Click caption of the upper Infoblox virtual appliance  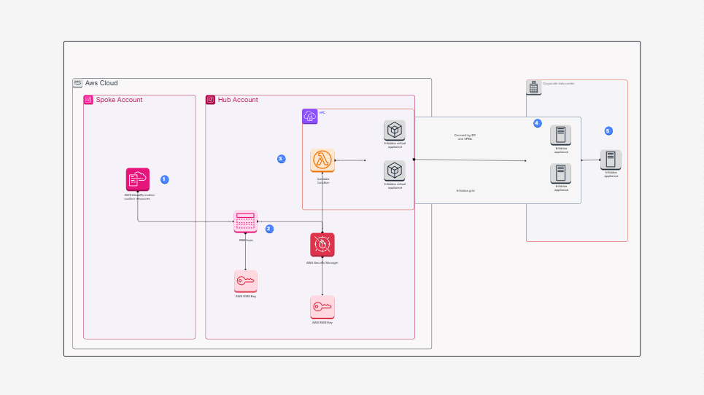click(x=395, y=145)
